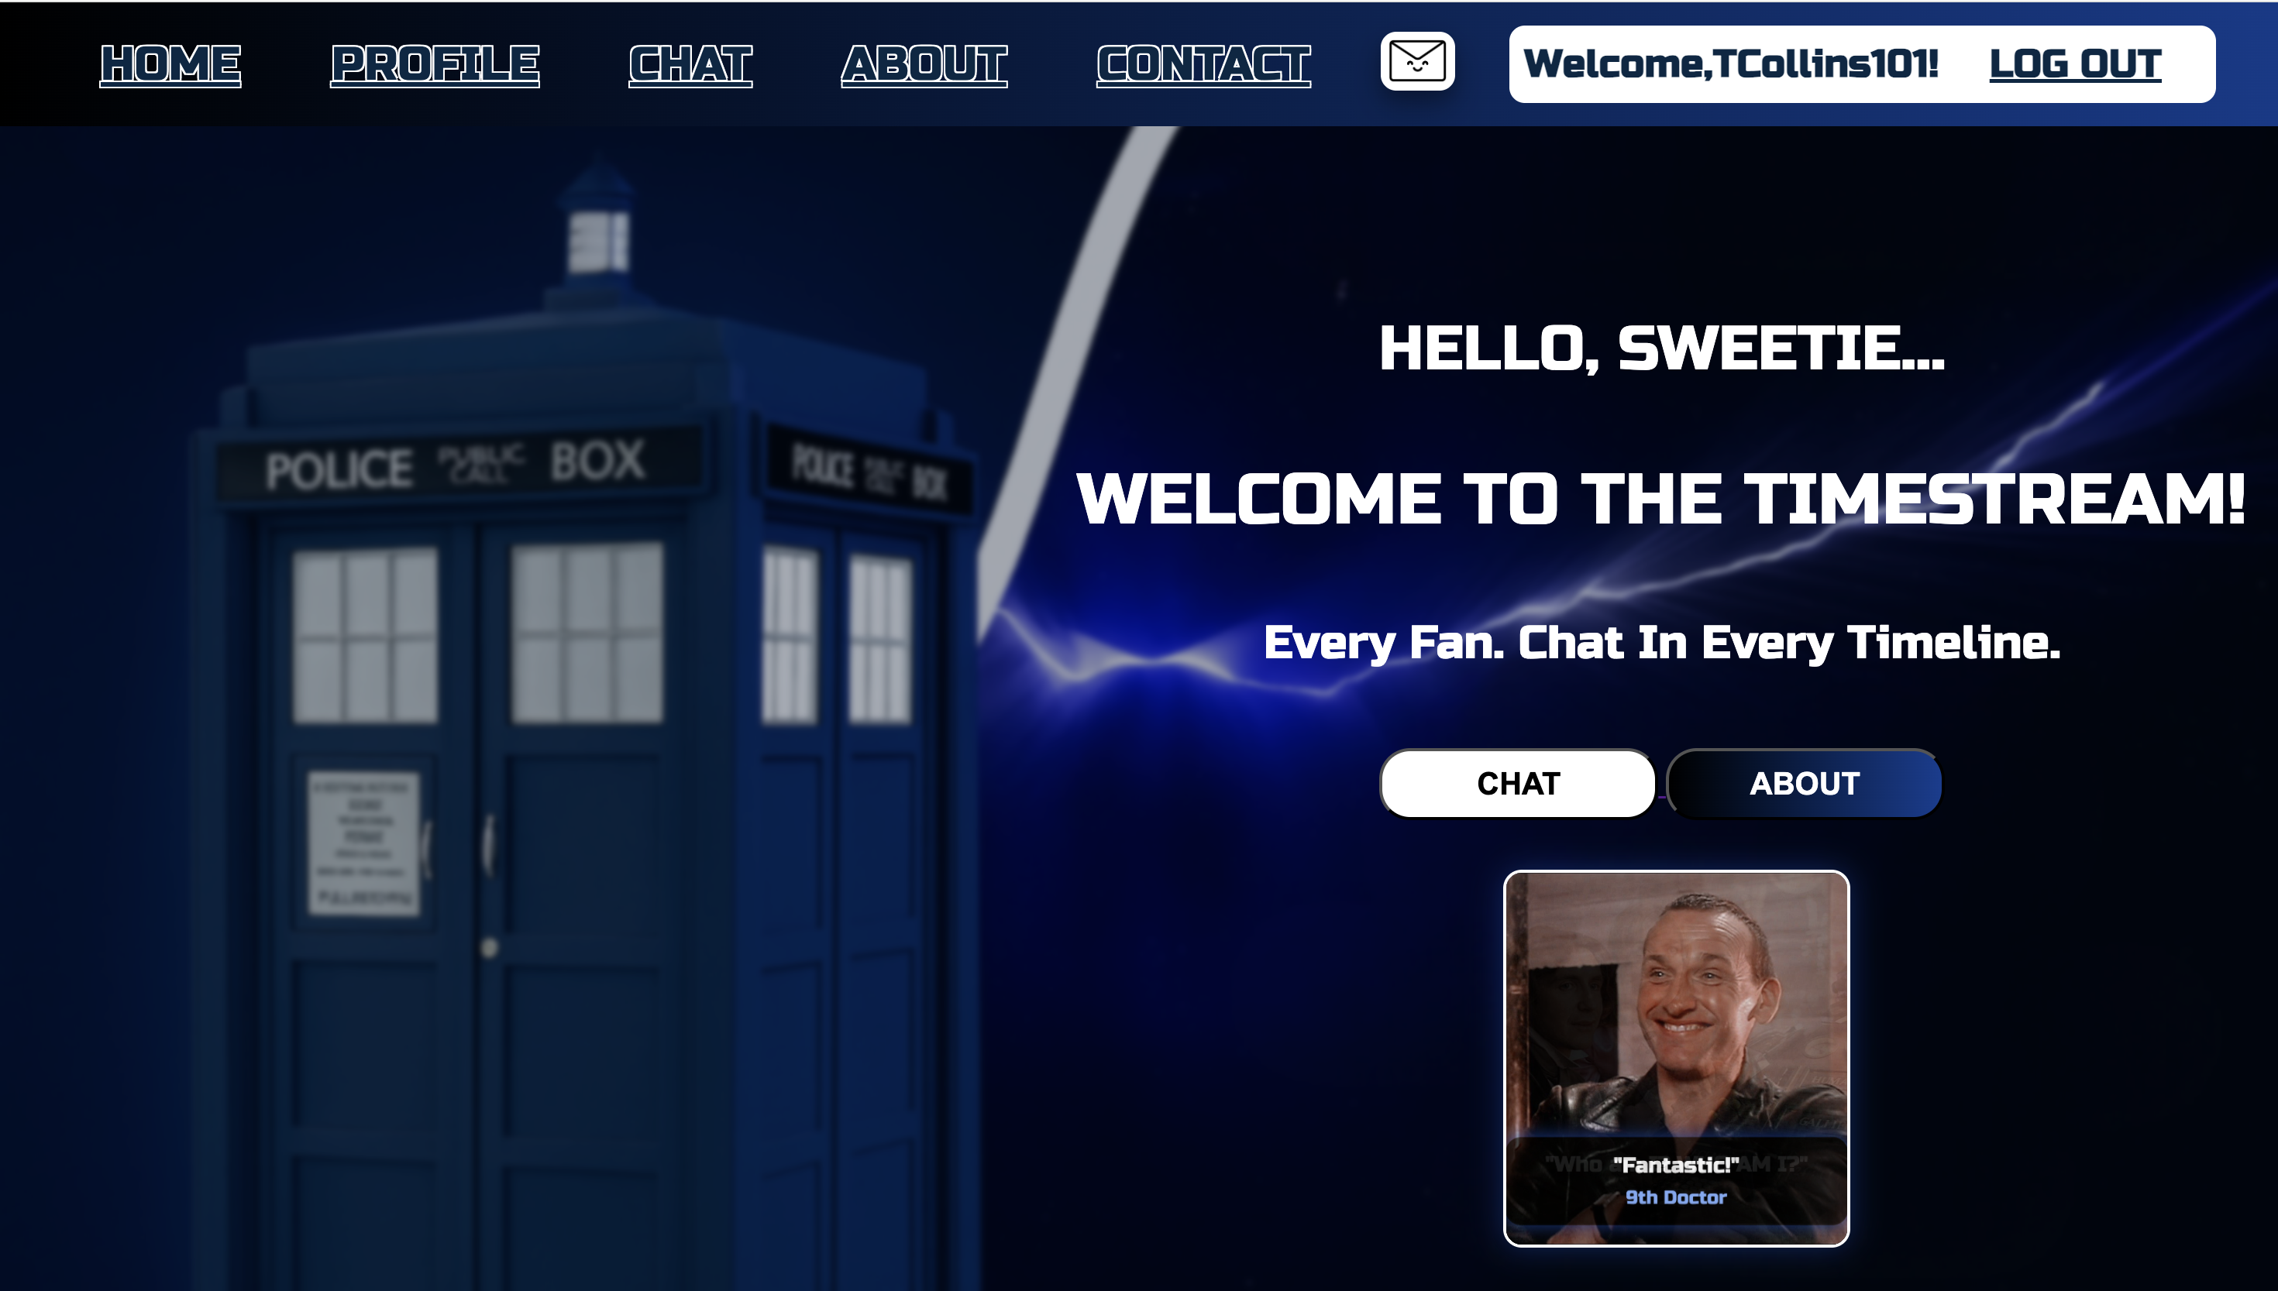Viewport: 2278px width, 1291px height.
Task: Open the CHAT page from the hero button
Action: 1517,782
